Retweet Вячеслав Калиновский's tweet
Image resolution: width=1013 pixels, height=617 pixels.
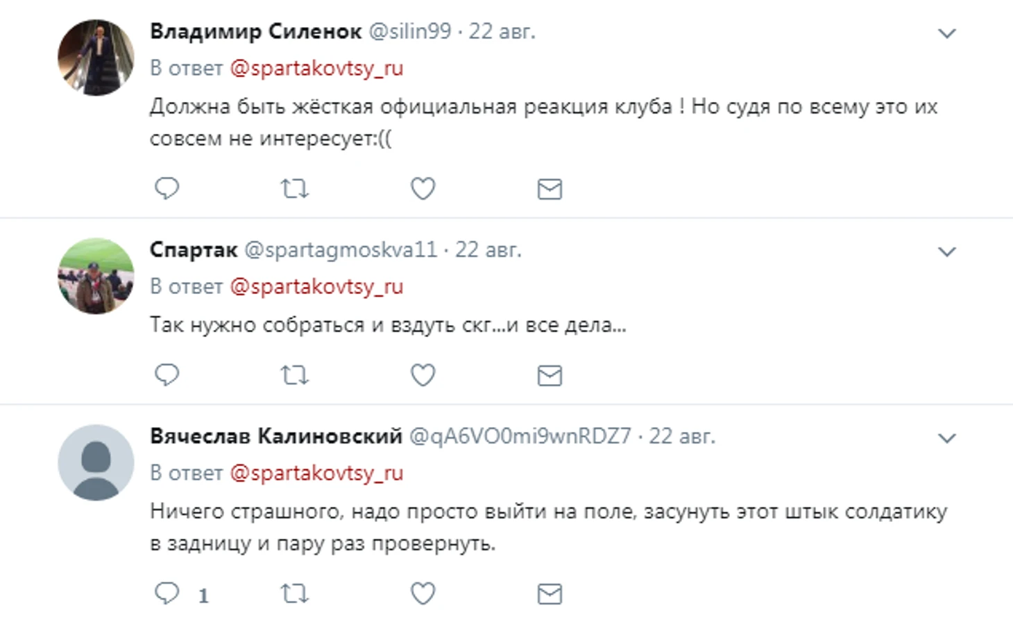[x=294, y=593]
